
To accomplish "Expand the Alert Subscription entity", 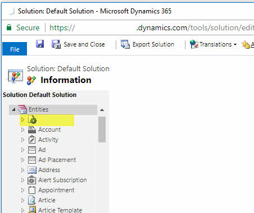I will [x=22, y=180].
